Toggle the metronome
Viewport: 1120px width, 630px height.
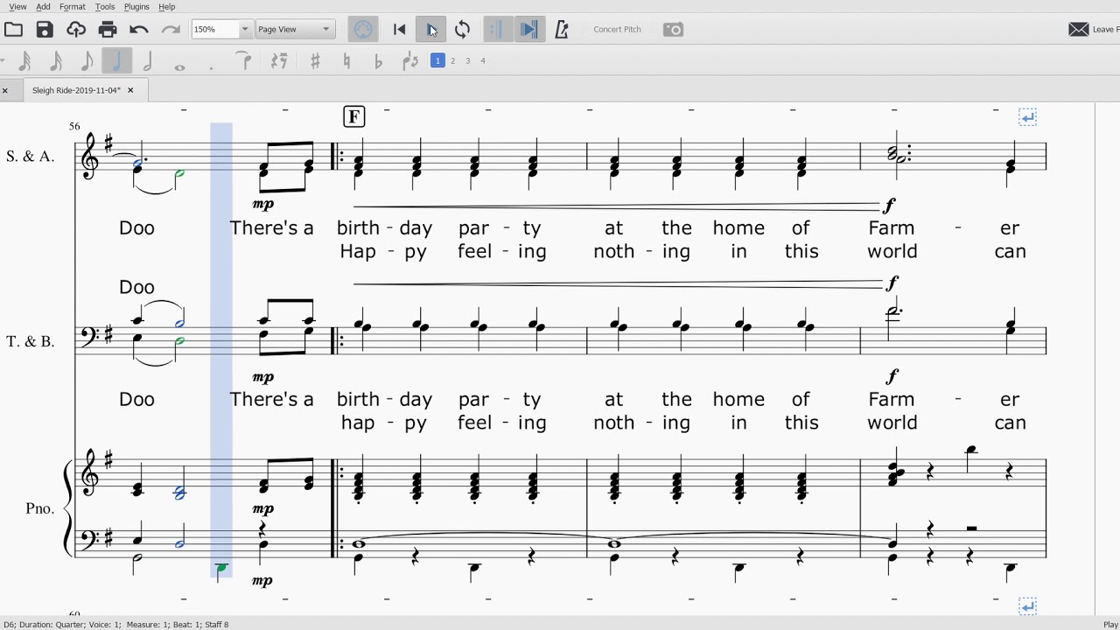coord(562,30)
